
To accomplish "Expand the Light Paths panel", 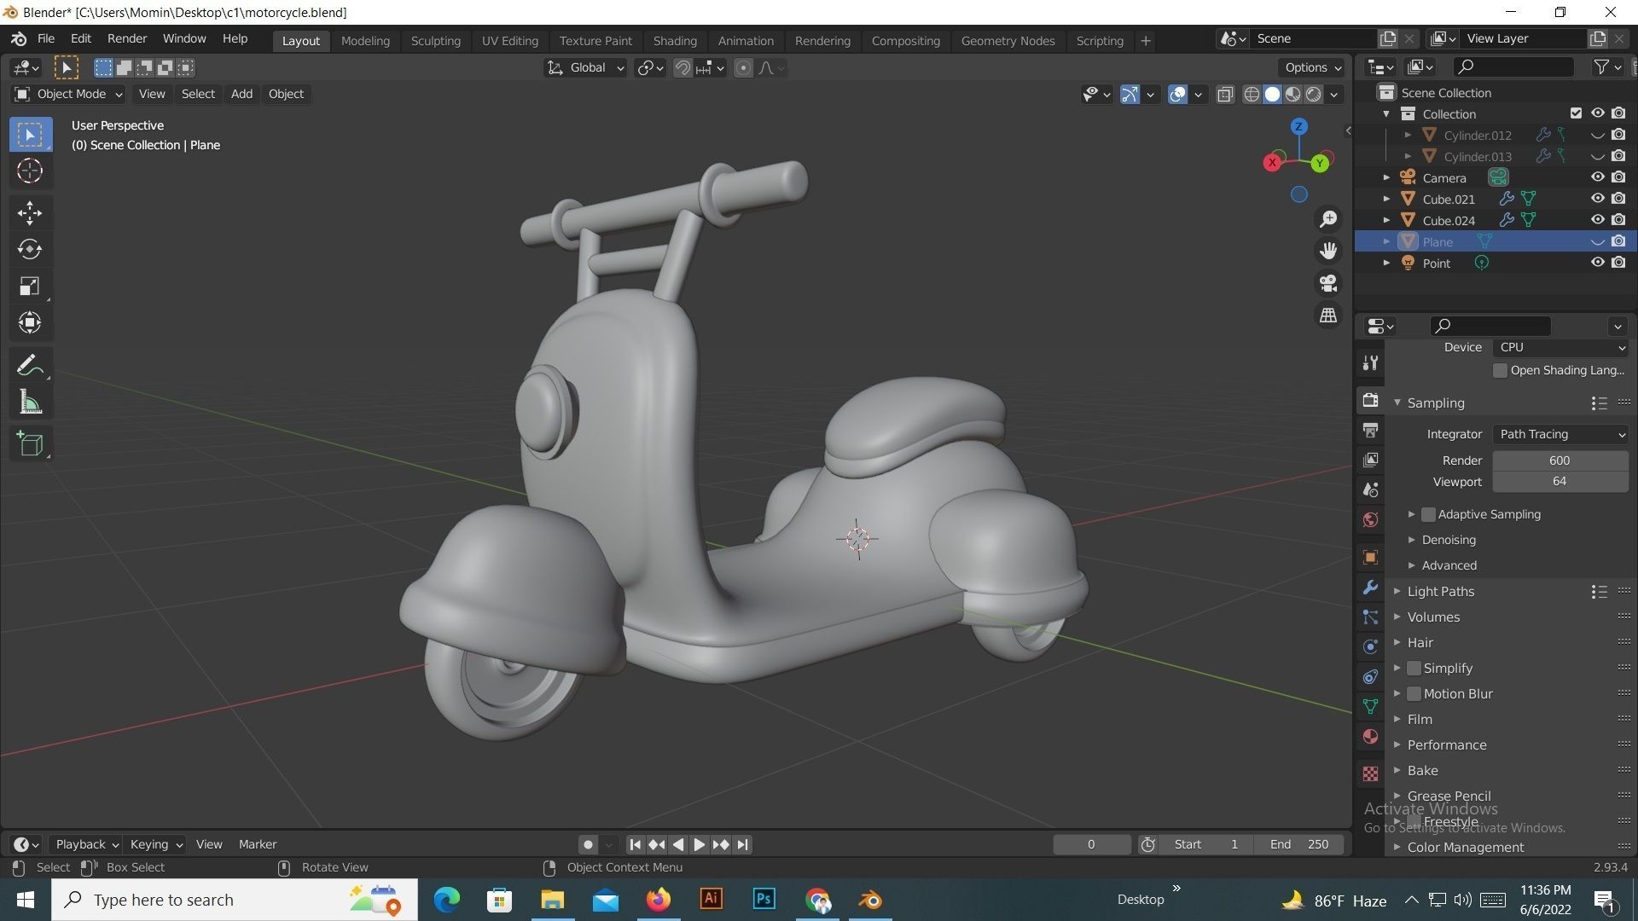I will pos(1397,592).
